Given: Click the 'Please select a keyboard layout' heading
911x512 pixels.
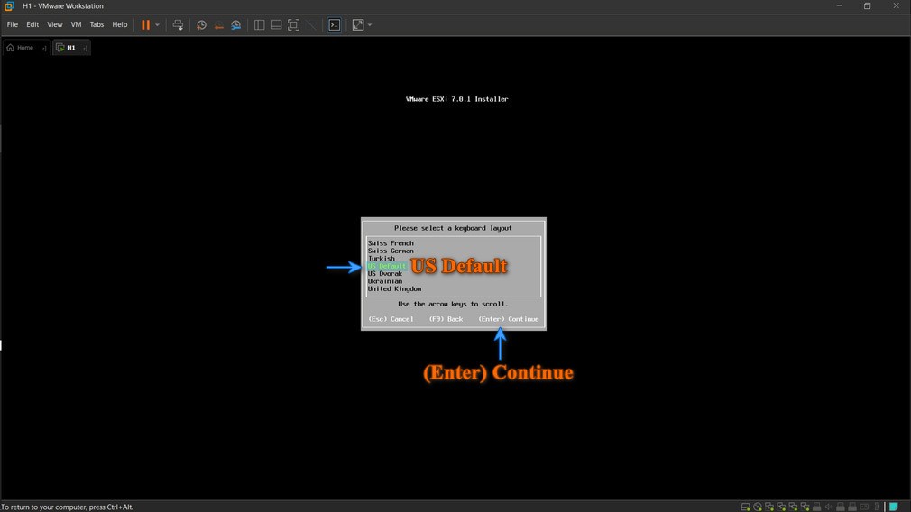Looking at the screenshot, I should (x=453, y=228).
